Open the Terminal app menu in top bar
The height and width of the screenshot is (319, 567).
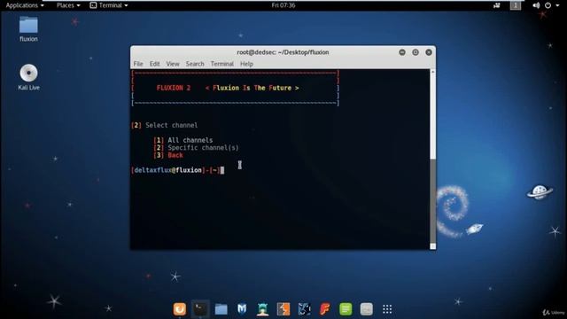108,5
